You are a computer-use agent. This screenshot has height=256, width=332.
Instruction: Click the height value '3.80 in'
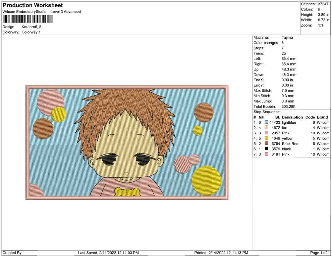323,15
